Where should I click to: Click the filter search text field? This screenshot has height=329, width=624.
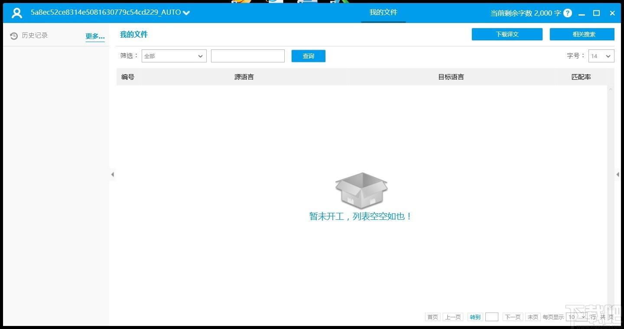(247, 56)
